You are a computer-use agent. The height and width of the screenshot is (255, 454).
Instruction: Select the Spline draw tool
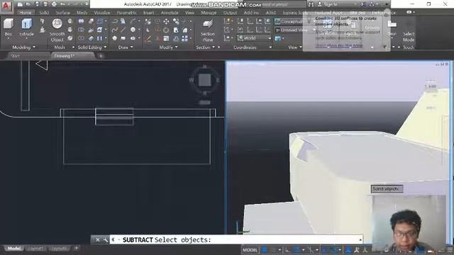click(115, 30)
